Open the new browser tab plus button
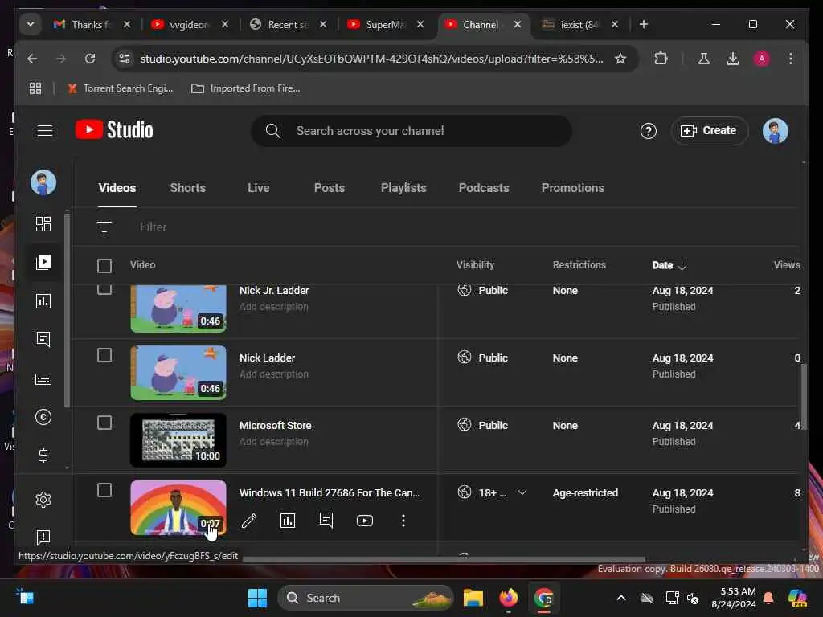Screen dimensions: 823x617 (644, 24)
